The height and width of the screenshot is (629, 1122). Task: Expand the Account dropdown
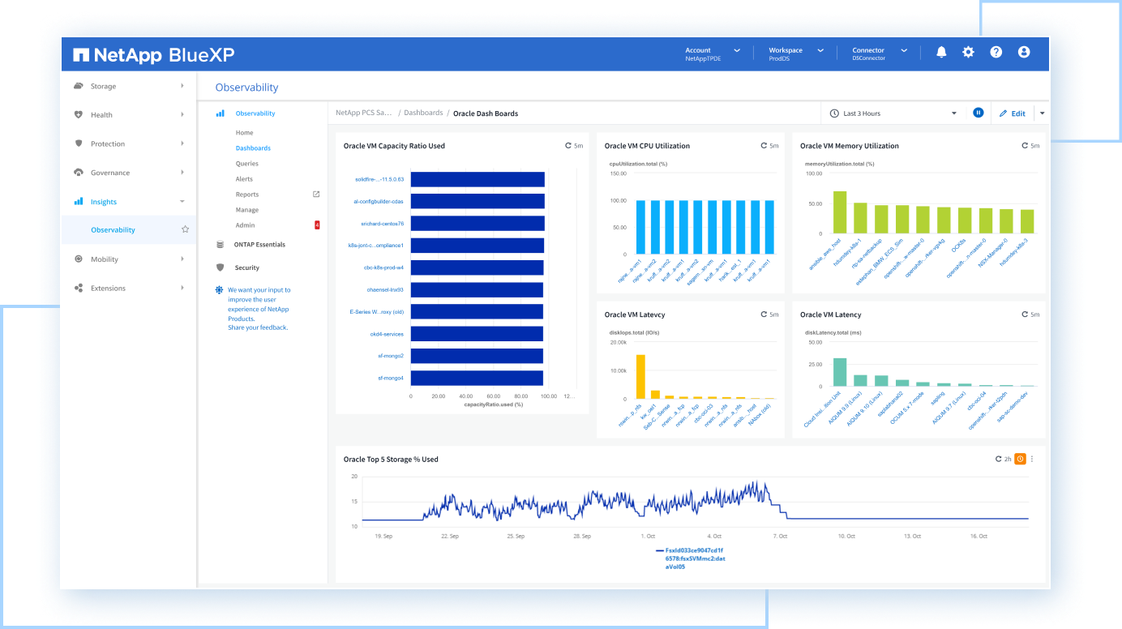(x=713, y=53)
